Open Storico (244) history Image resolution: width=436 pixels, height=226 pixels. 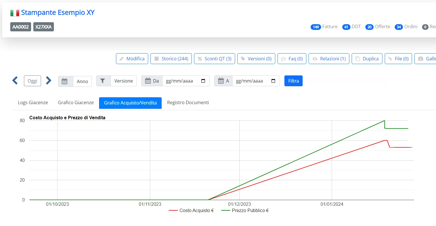(x=171, y=59)
